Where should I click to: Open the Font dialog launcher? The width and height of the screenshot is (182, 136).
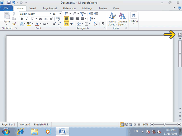61,28
